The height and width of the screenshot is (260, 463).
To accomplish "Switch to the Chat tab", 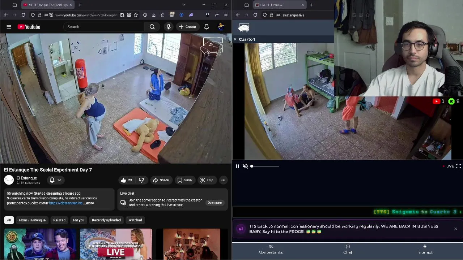I will [348, 250].
